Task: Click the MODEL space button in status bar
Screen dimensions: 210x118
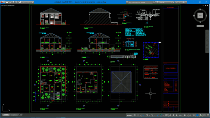Action: (x=129, y=115)
